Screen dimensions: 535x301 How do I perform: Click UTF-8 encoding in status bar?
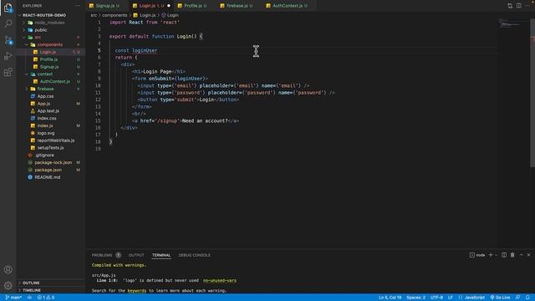436,298
